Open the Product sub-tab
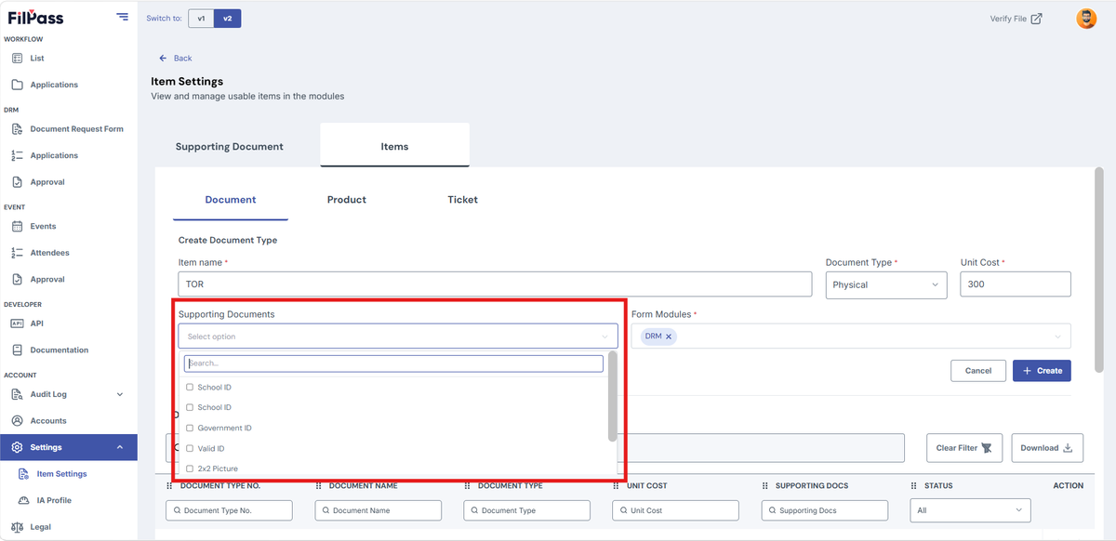This screenshot has width=1116, height=541. pyautogui.click(x=347, y=200)
